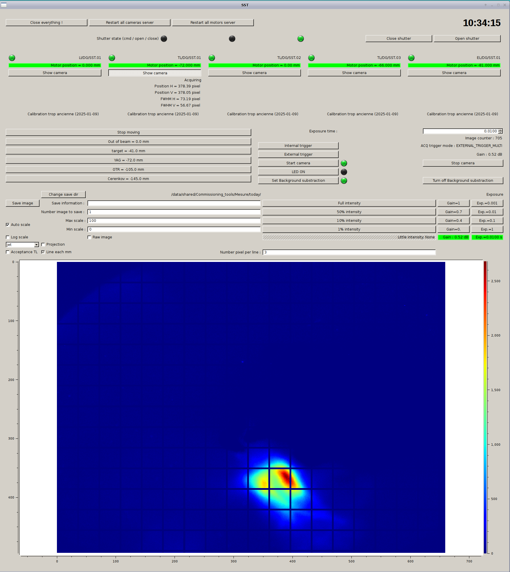Toggle the Raw image checkbox
The width and height of the screenshot is (510, 572).
[89, 237]
